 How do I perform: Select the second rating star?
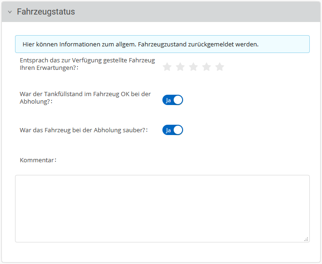click(180, 67)
